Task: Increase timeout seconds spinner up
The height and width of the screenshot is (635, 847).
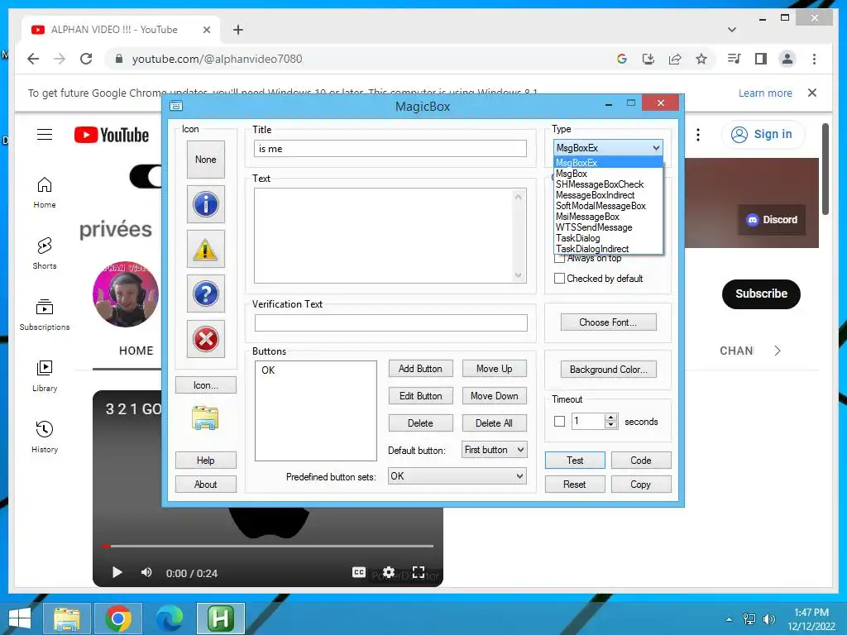Action: [611, 418]
